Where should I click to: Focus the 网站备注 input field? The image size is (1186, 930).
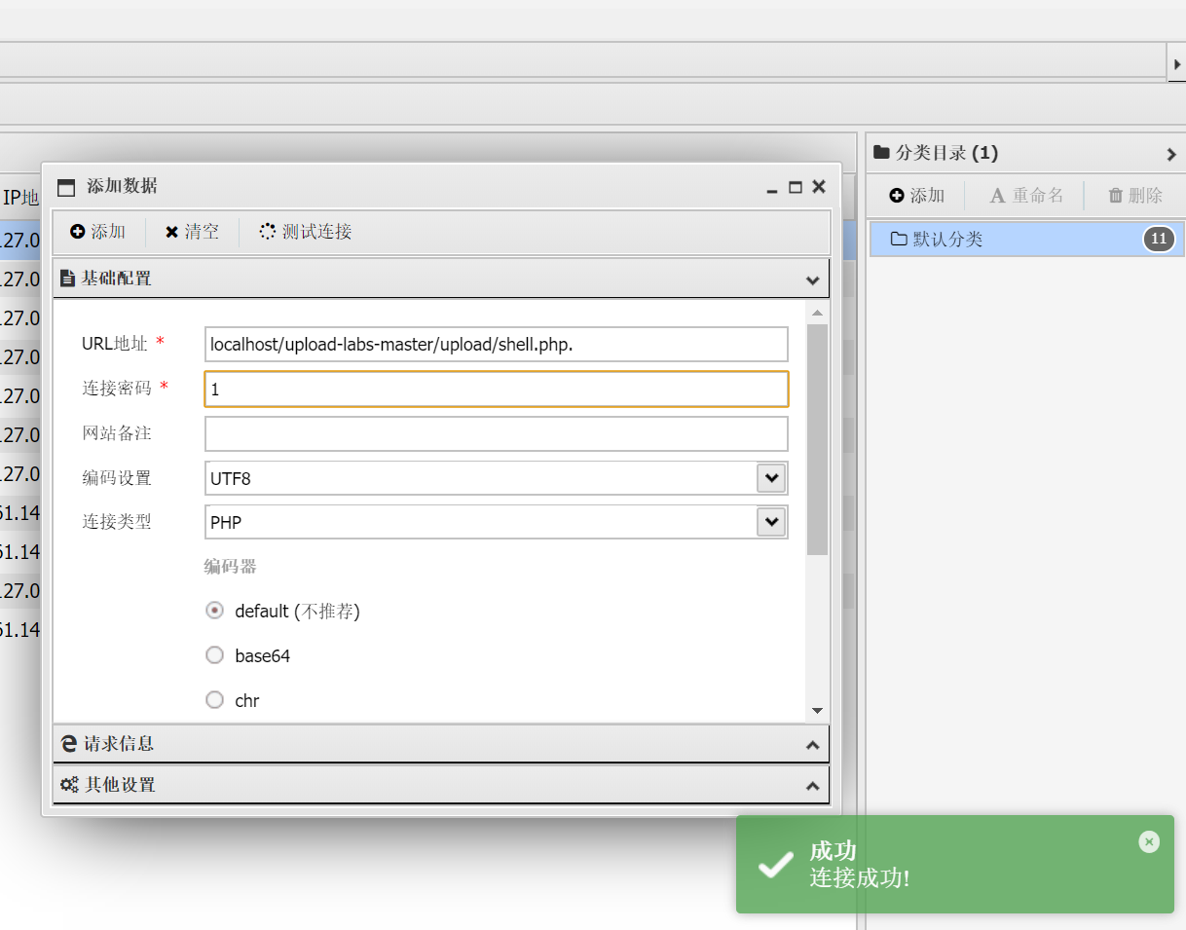pos(497,434)
